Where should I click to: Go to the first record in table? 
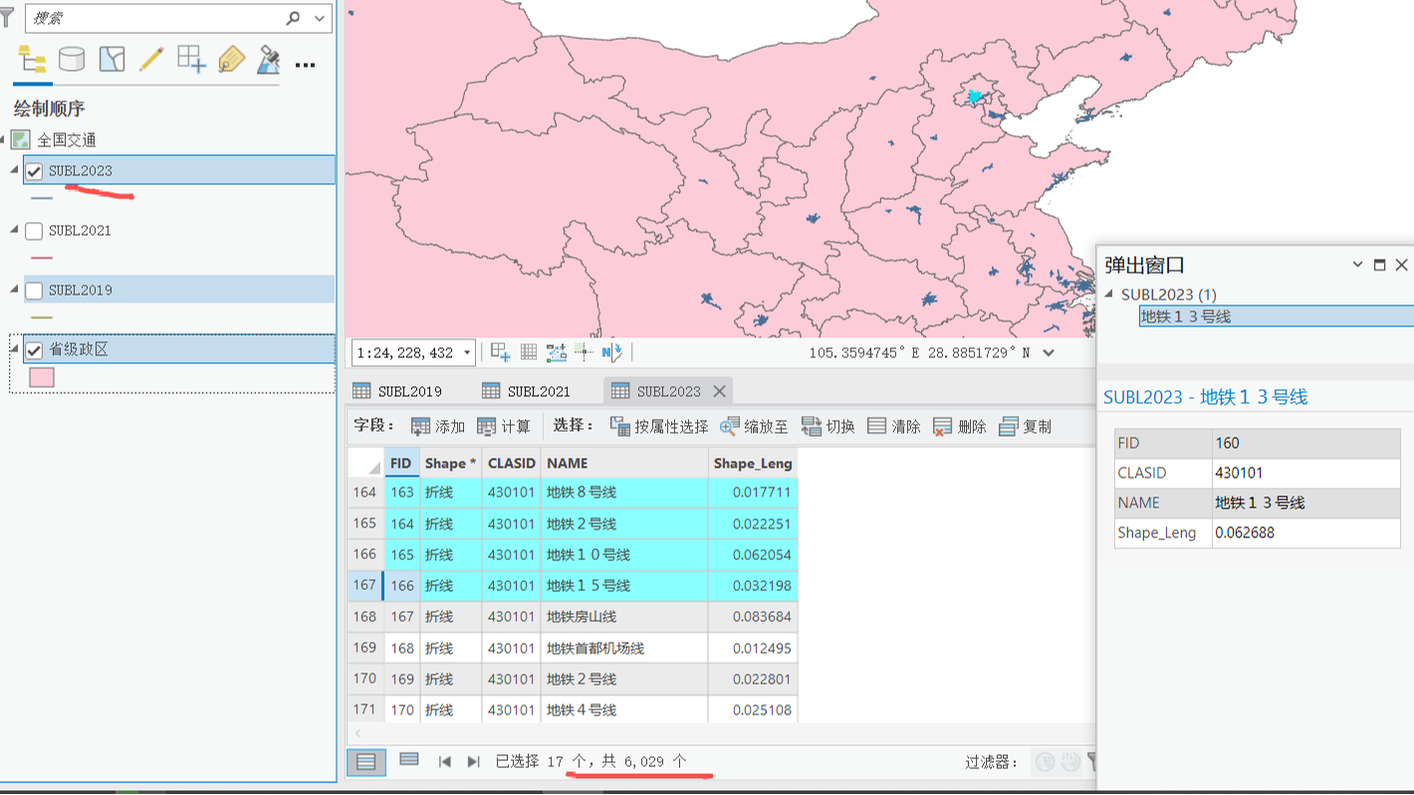445,761
